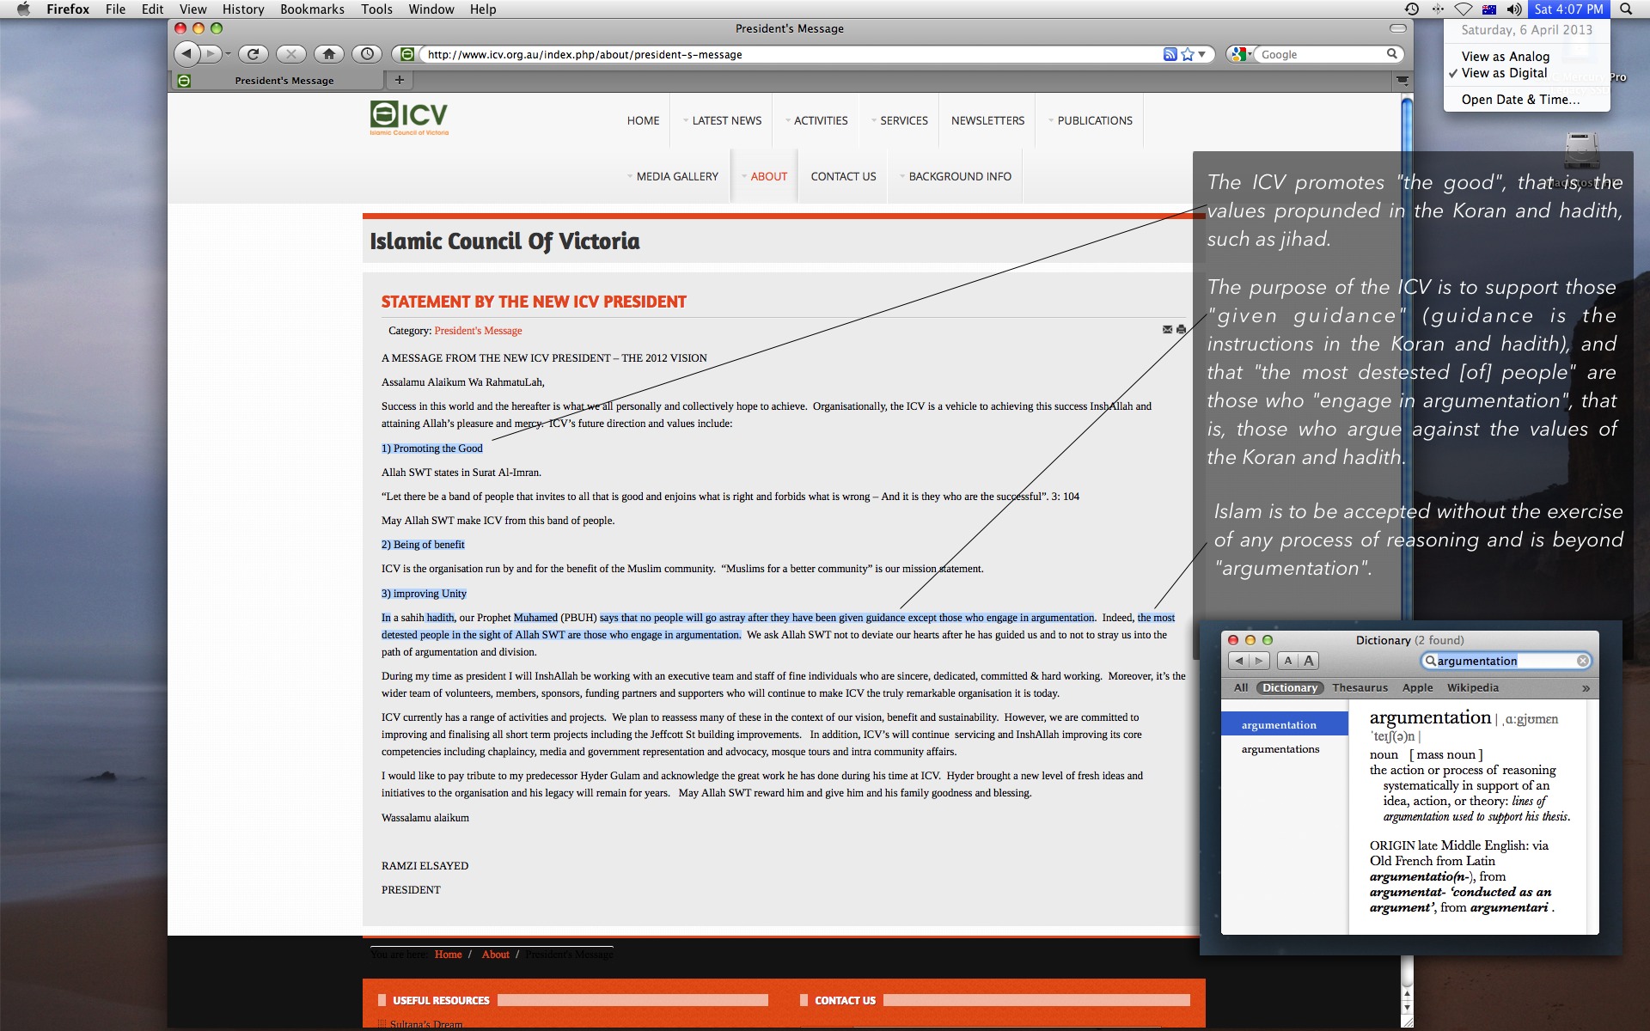Switch to Wikipedia tab in Dictionary
The width and height of the screenshot is (1650, 1031).
pyautogui.click(x=1472, y=687)
